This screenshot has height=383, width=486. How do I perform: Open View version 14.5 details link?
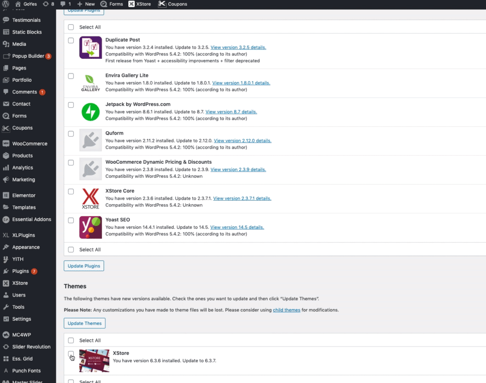237,227
